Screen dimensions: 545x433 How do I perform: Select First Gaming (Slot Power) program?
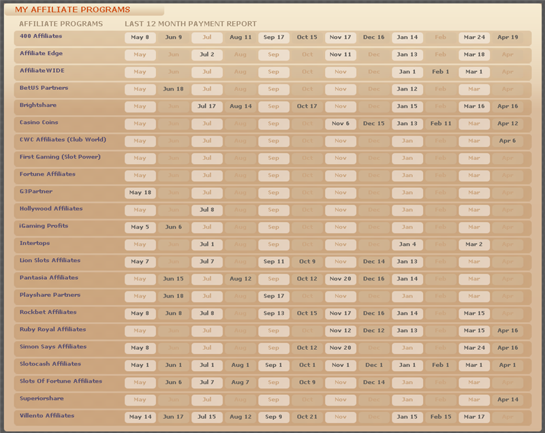click(60, 157)
